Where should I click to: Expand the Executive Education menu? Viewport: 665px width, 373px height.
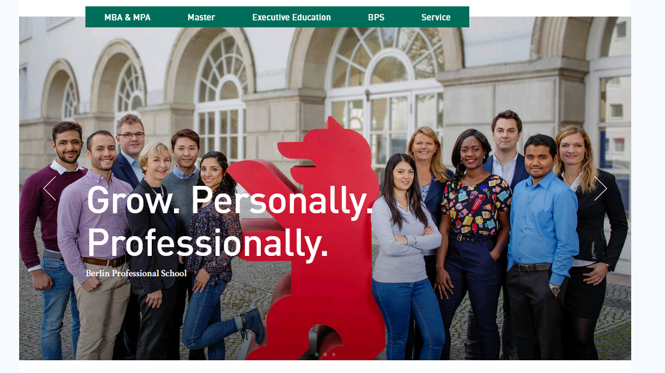[291, 17]
